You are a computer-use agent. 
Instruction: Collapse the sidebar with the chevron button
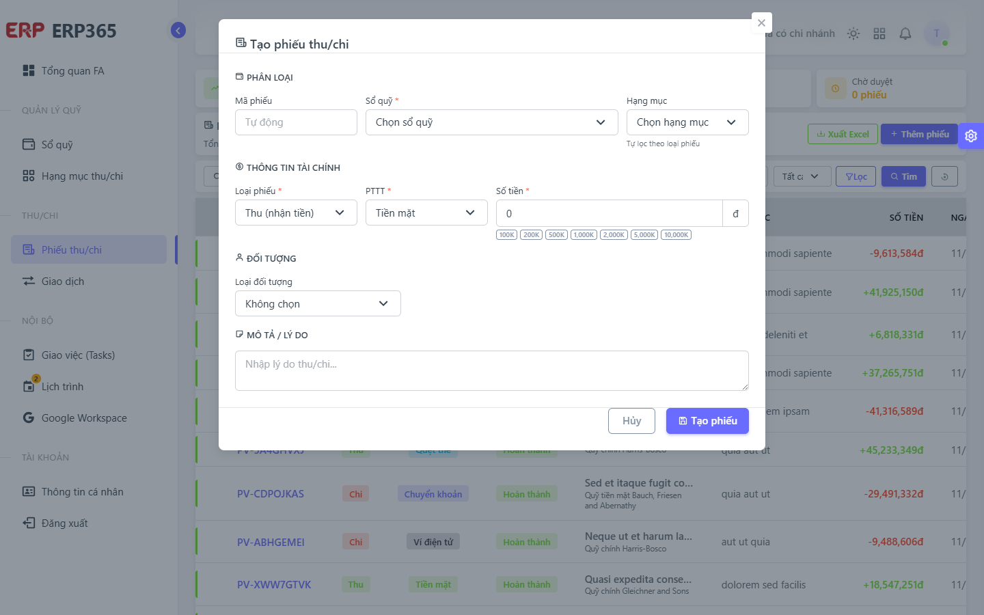[178, 30]
